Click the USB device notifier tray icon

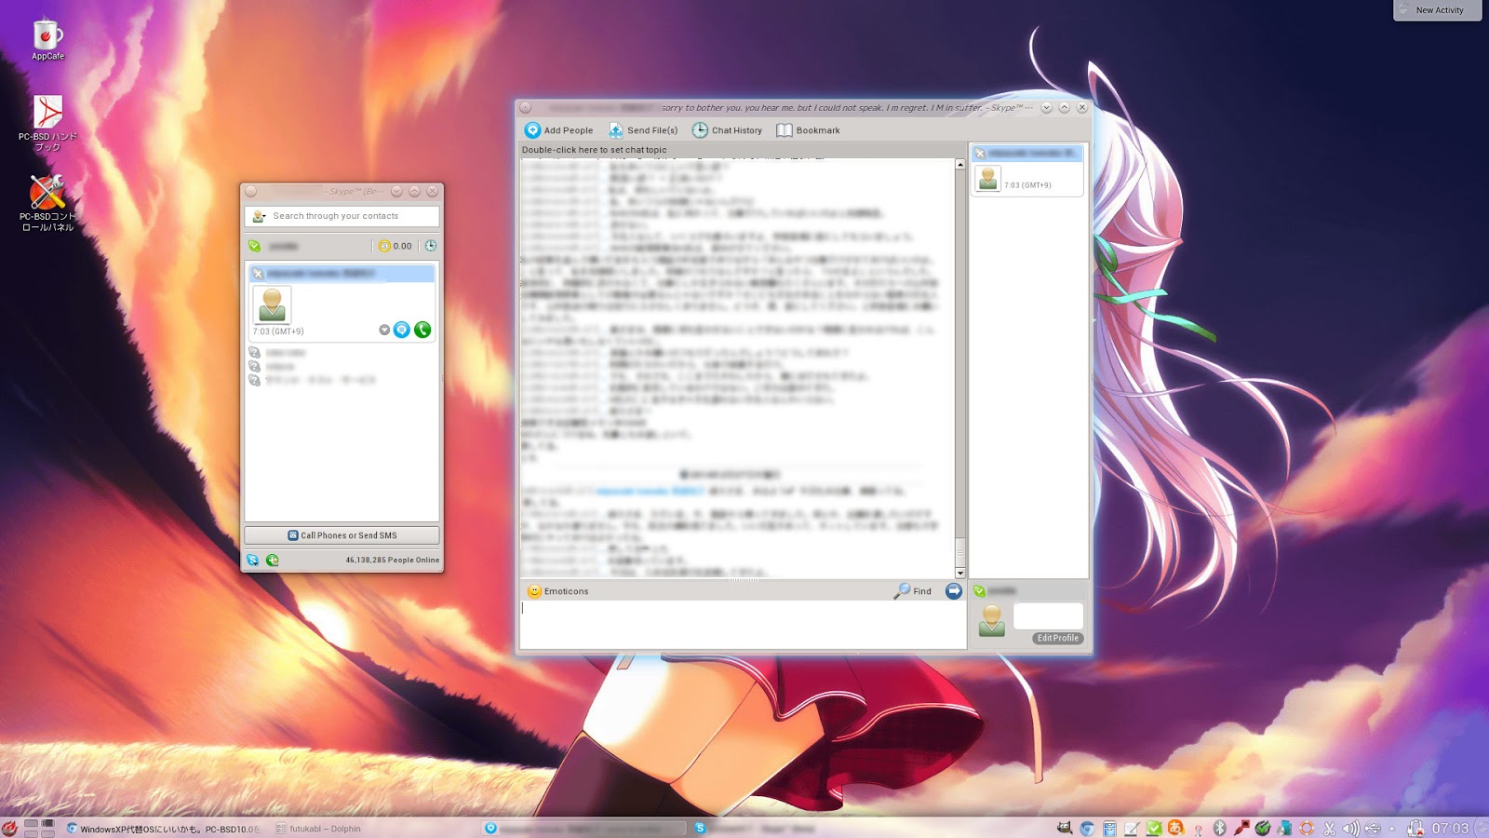(1372, 828)
